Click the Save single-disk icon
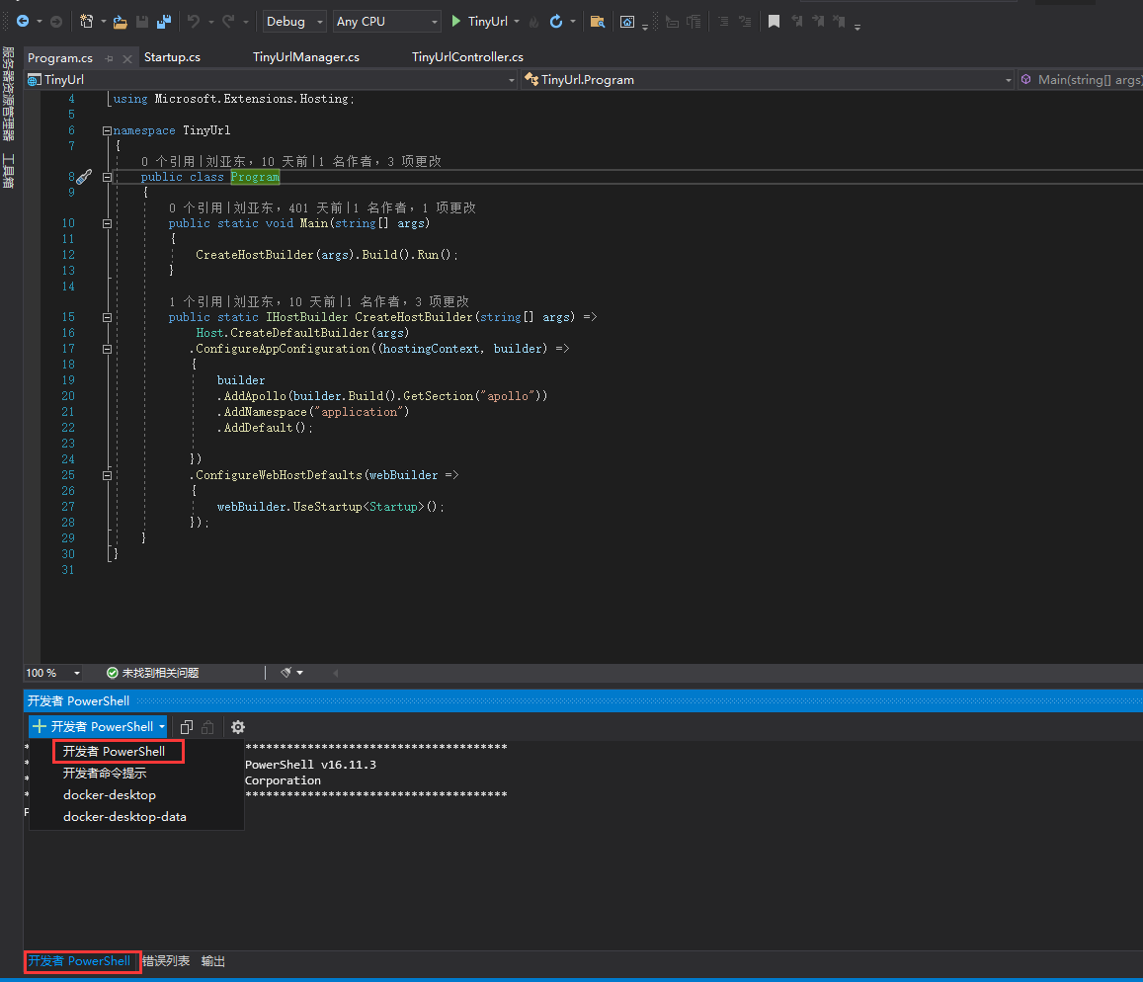This screenshot has height=982, width=1143. 142,22
